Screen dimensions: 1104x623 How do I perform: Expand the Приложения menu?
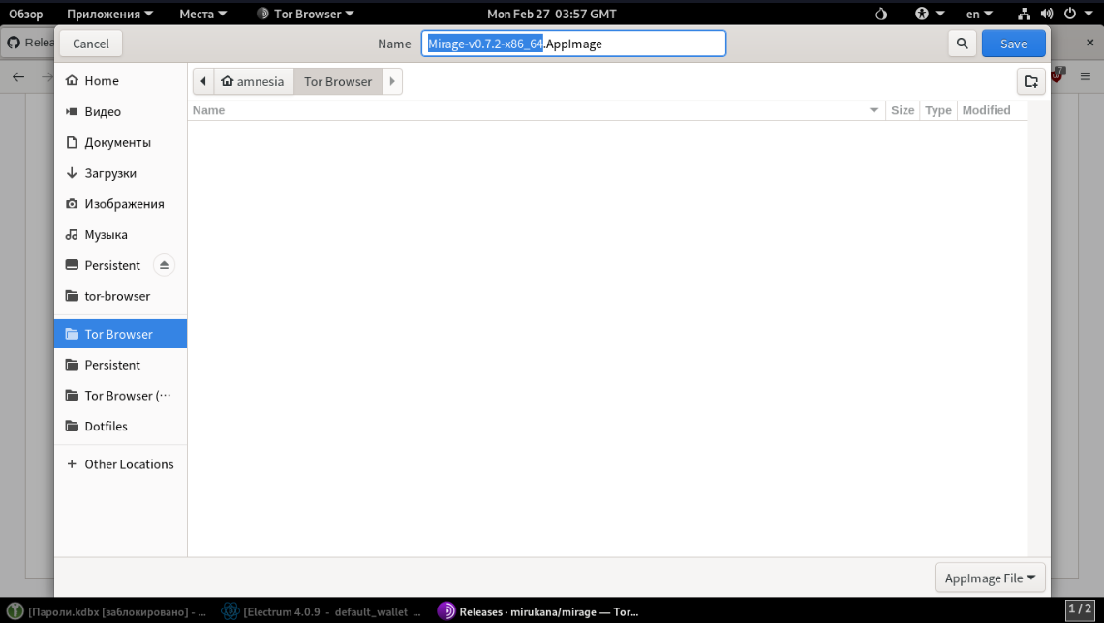tap(109, 14)
